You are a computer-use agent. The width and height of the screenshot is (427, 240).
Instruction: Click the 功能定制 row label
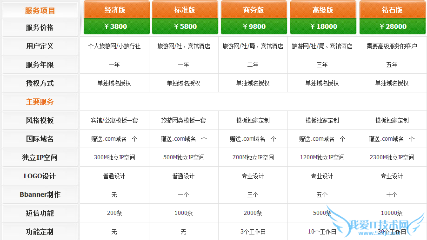tap(40, 232)
